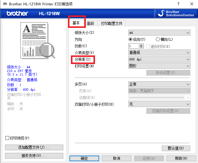Click the 取消 cancel button
This screenshot has width=198, height=163.
pos(117,158)
